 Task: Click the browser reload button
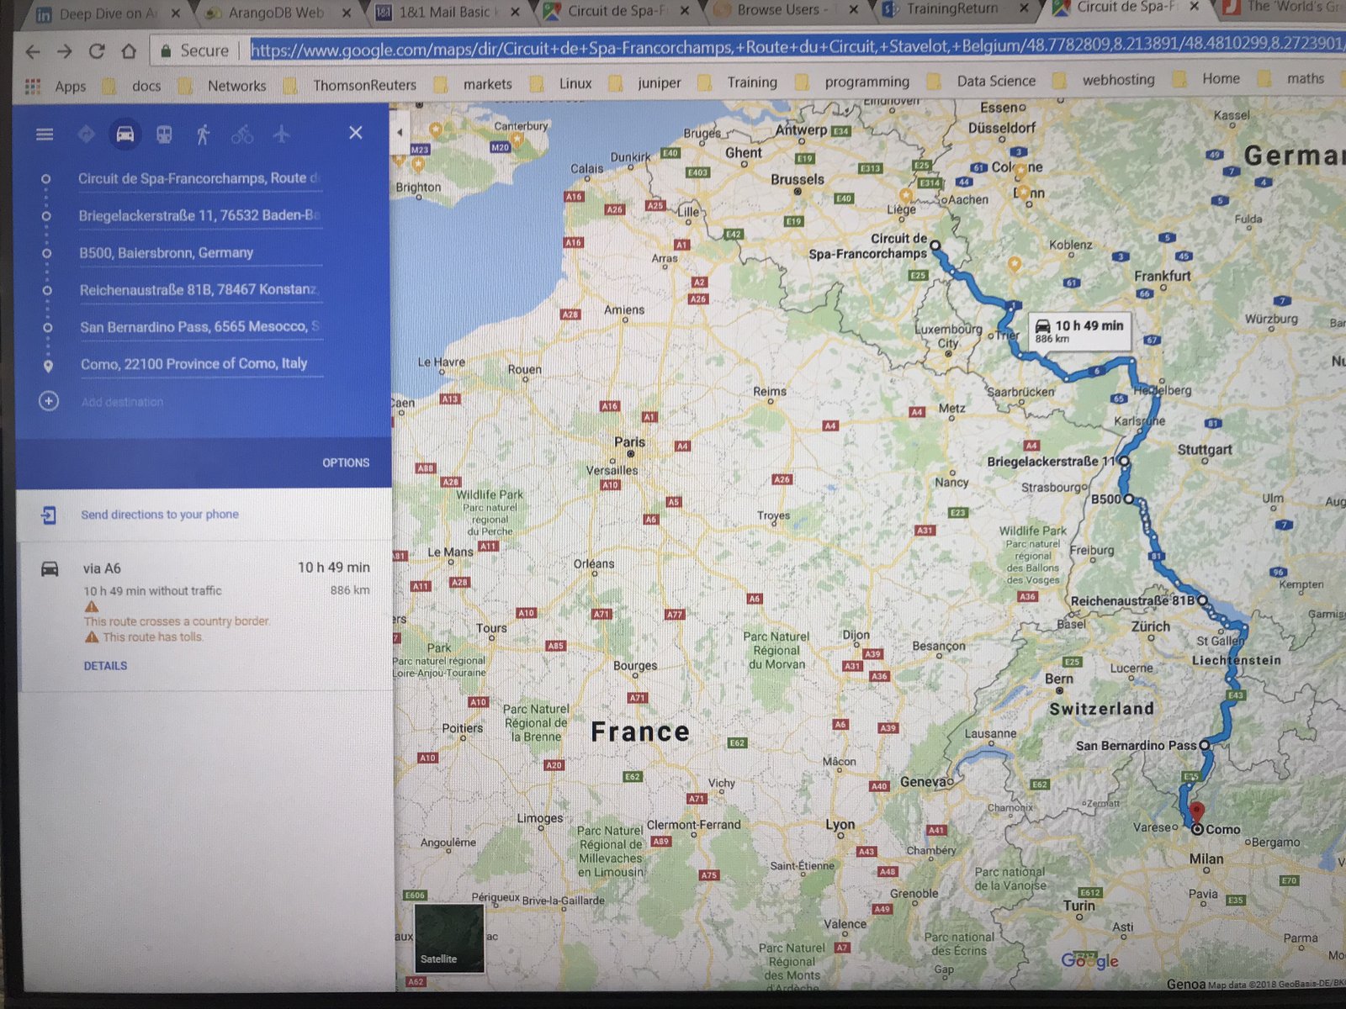(x=97, y=51)
